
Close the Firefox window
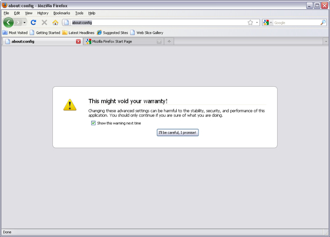coord(325,5)
